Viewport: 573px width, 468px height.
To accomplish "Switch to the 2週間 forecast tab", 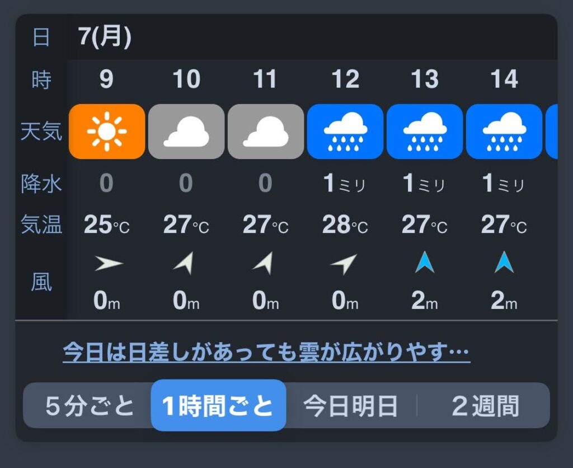I will 485,406.
